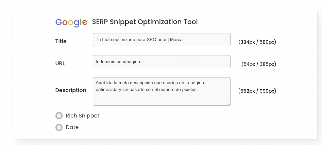Select the Rich Snippet radio button
The height and width of the screenshot is (145, 322).
(x=59, y=116)
